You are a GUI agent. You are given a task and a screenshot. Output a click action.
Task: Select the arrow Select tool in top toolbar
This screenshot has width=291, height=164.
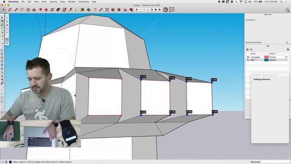tap(4, 10)
